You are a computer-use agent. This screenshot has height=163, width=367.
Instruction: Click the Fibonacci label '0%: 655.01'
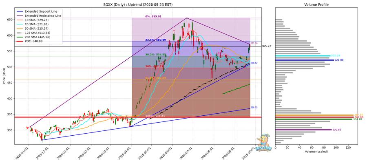click(x=153, y=17)
